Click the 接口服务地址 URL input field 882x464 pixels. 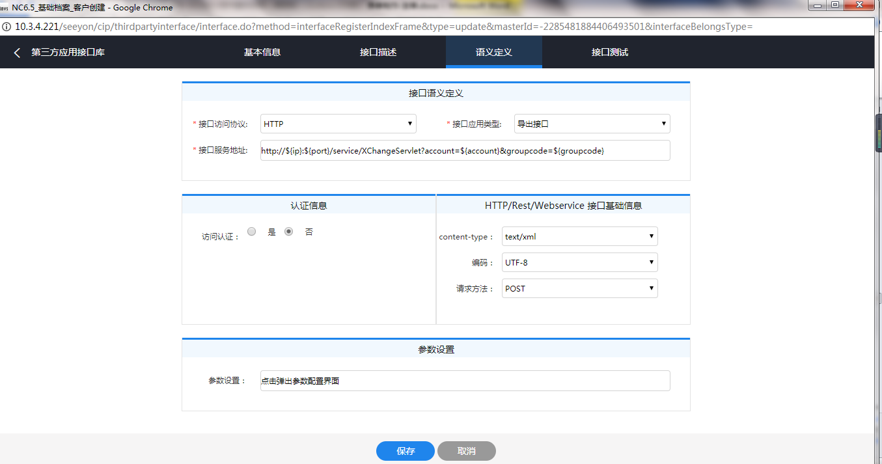(465, 150)
